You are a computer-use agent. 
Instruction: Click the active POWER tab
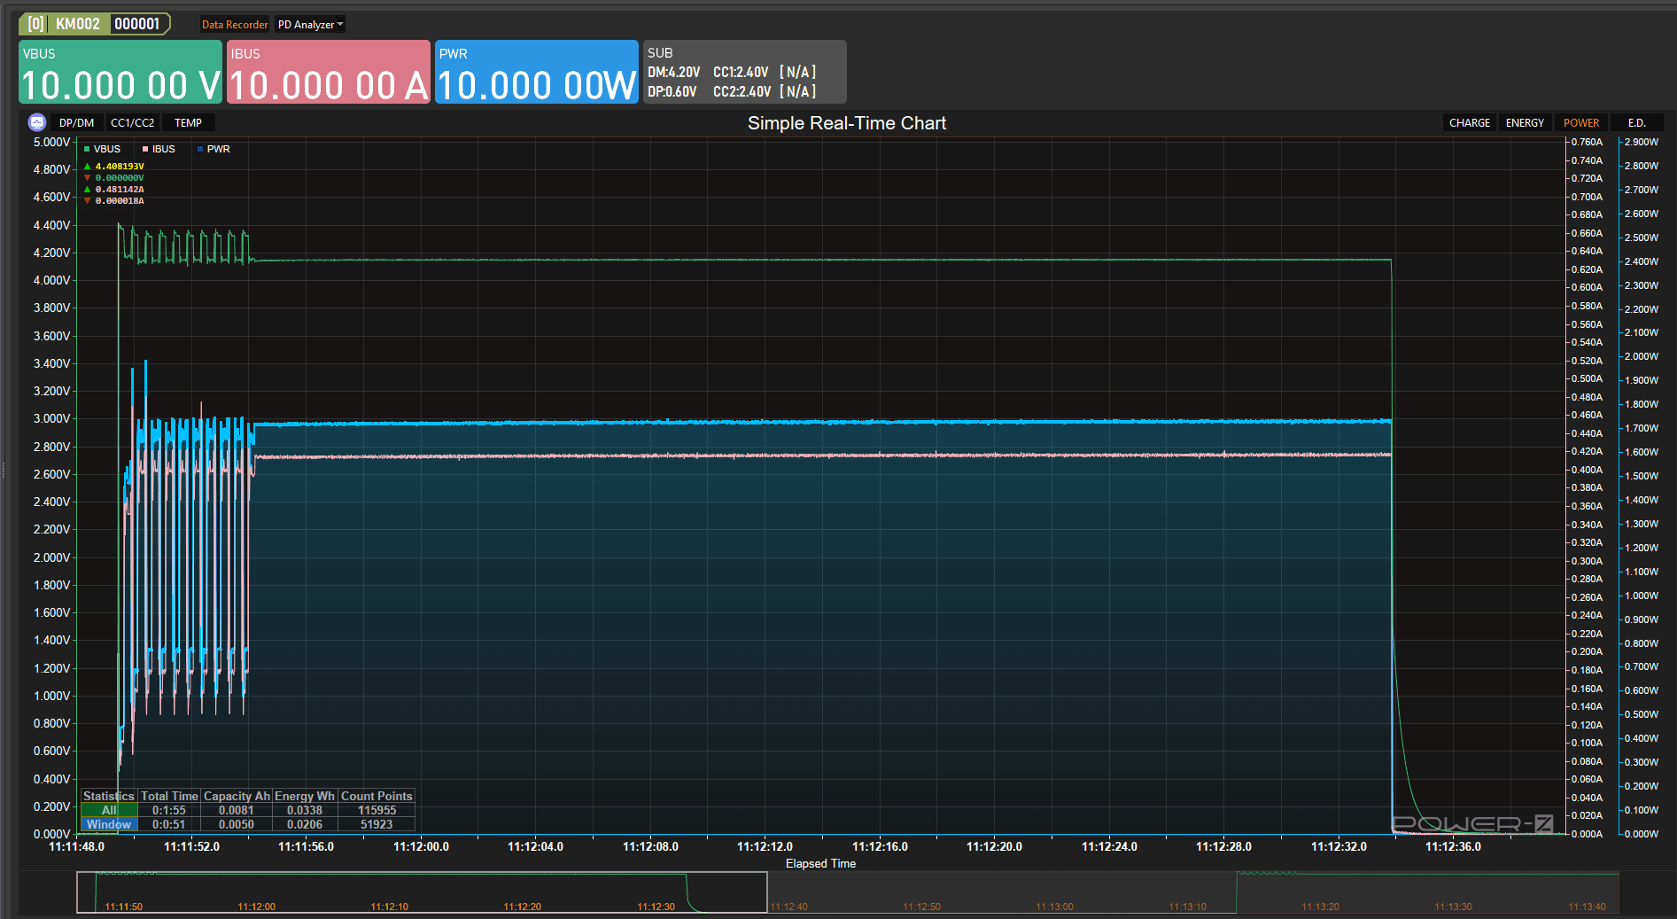[x=1581, y=122]
